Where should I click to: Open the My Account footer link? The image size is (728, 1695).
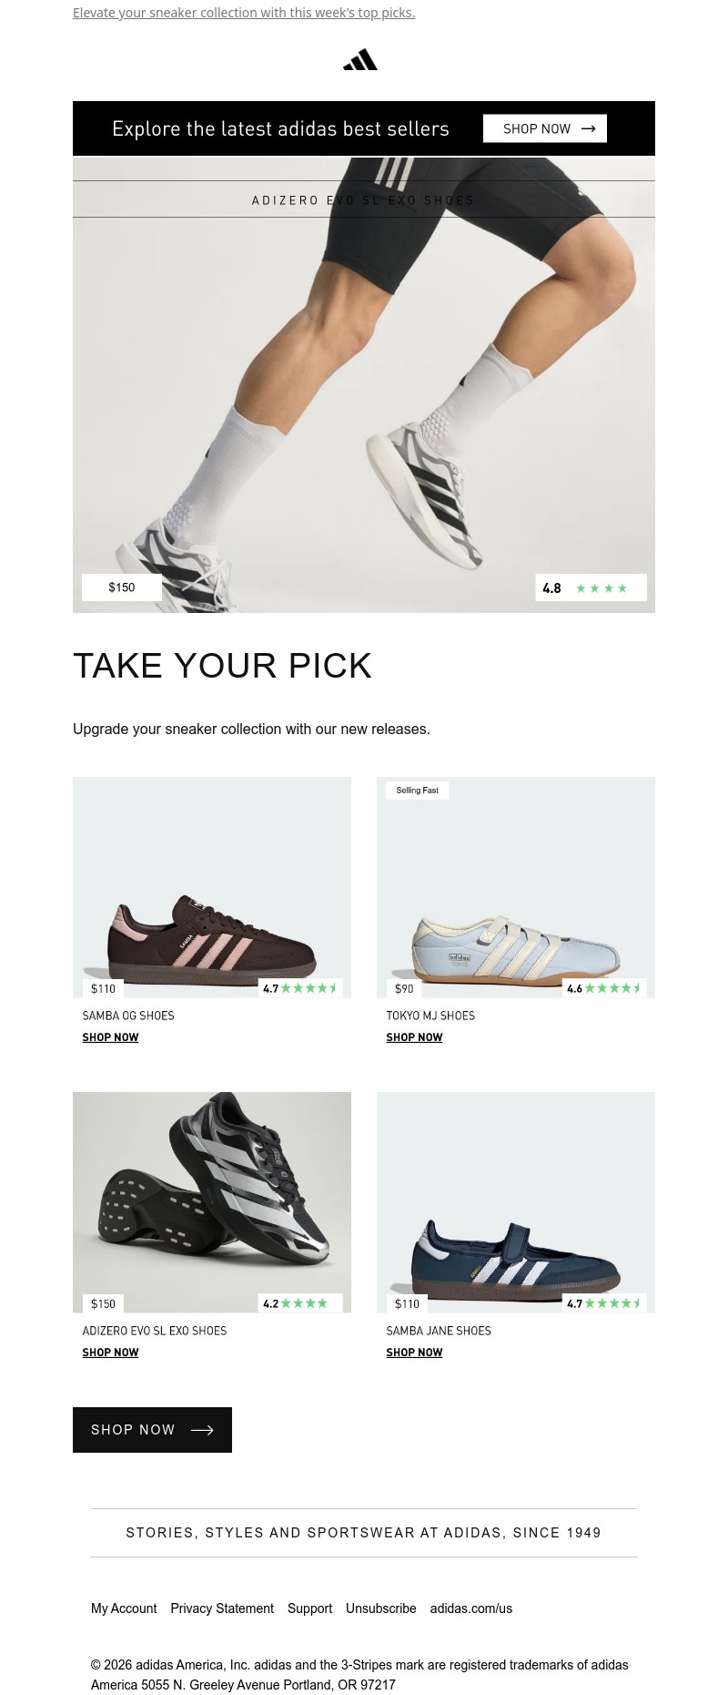[124, 1608]
